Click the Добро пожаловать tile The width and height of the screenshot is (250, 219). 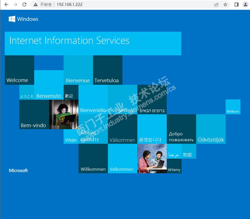[x=181, y=129]
